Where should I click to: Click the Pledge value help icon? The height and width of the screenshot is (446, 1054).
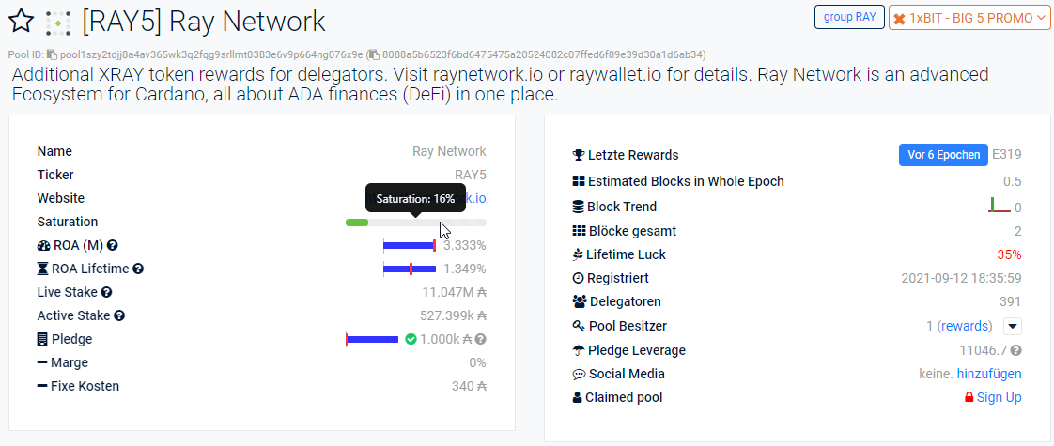click(481, 339)
